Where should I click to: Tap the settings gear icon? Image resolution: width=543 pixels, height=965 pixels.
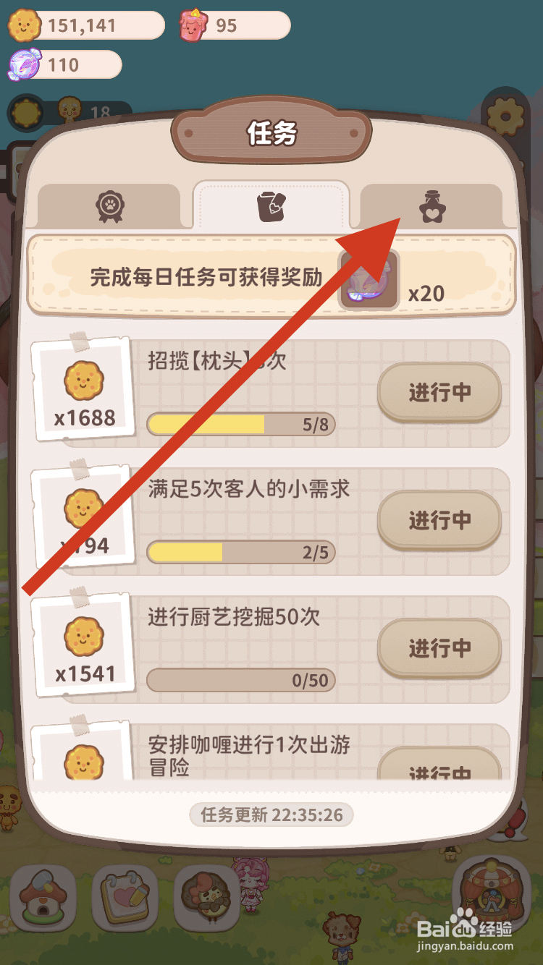505,116
